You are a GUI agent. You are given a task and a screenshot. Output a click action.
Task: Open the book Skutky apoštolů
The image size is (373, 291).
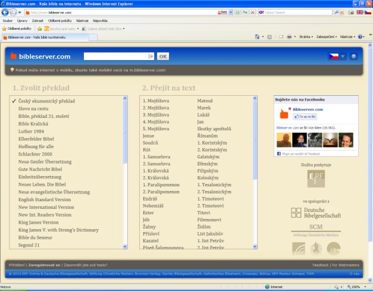[x=214, y=129]
